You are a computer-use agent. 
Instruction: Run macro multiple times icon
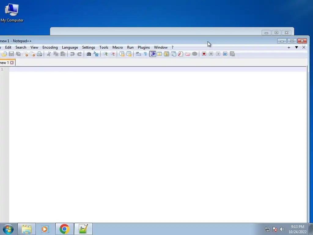(x=225, y=54)
